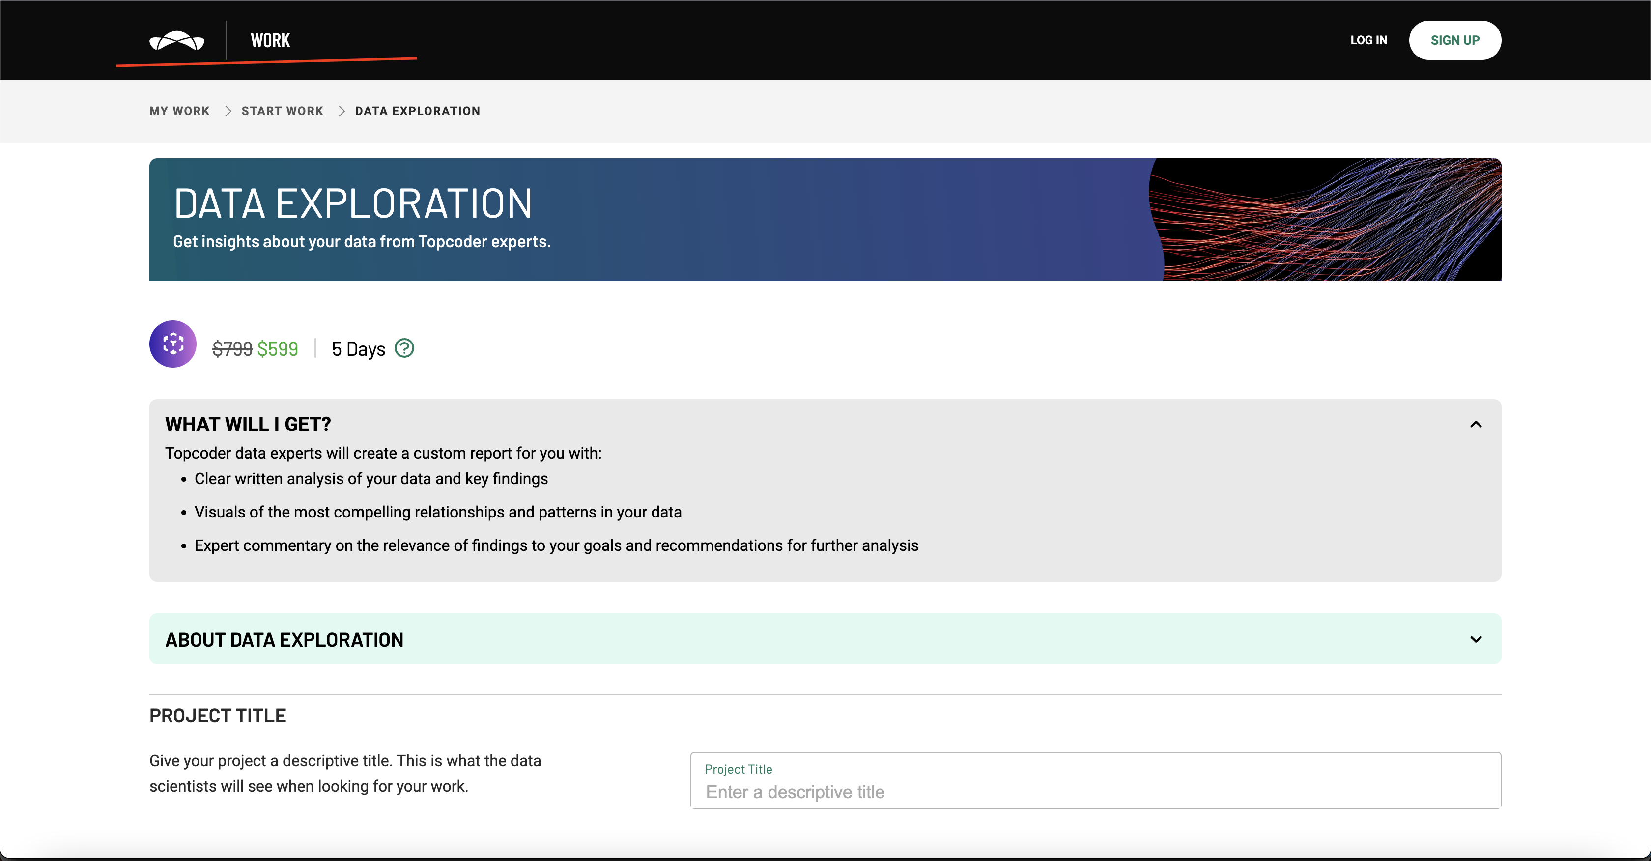Click the Log In link
Viewport: 1651px width, 861px height.
(1368, 40)
